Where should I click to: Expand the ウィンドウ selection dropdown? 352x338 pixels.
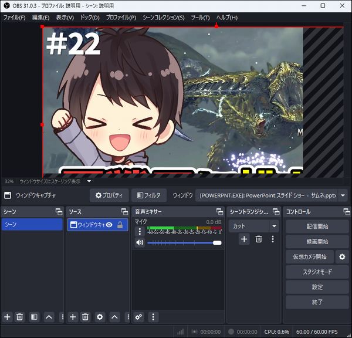[343, 195]
